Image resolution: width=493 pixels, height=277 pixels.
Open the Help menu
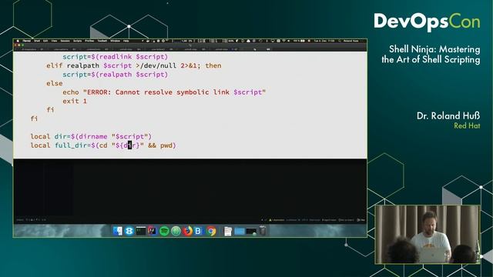tap(126, 41)
